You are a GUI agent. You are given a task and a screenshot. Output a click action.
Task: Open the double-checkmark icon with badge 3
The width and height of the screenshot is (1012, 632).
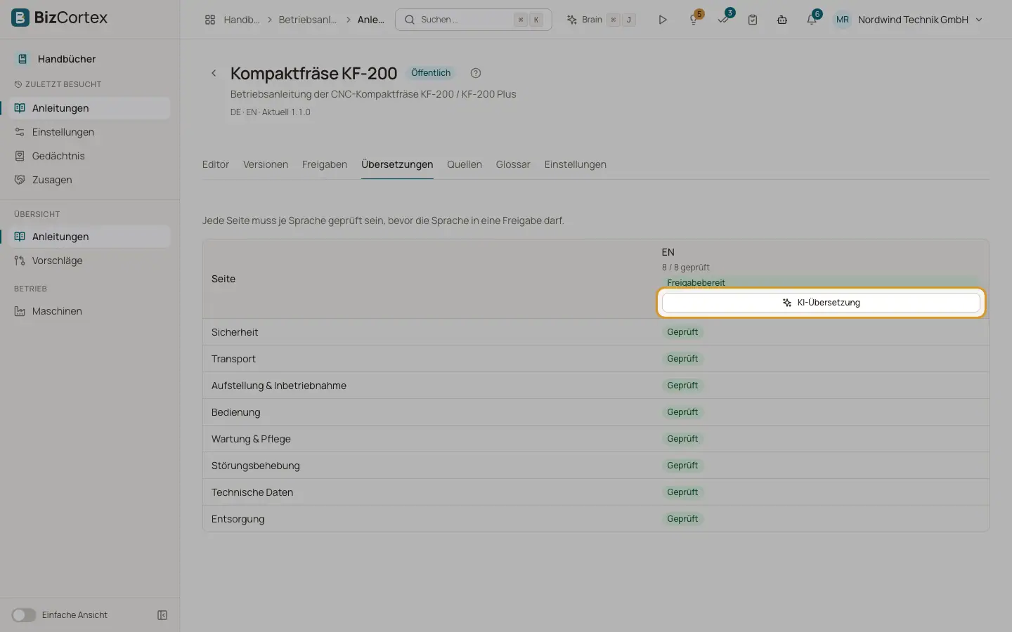coord(723,20)
